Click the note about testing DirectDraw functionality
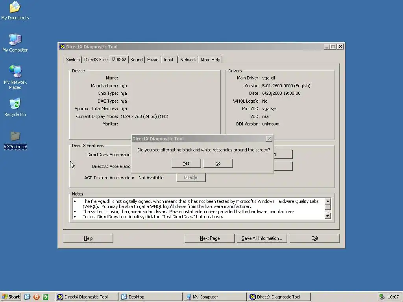 153,217
